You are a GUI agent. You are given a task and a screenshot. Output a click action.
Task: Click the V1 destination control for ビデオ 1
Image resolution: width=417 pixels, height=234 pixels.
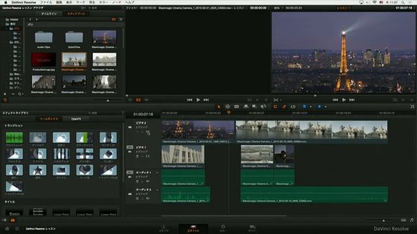point(130,147)
